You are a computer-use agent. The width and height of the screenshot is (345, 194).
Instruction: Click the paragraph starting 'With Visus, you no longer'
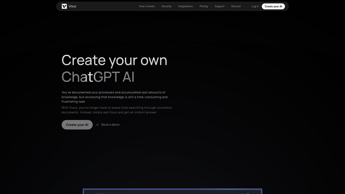(117, 110)
